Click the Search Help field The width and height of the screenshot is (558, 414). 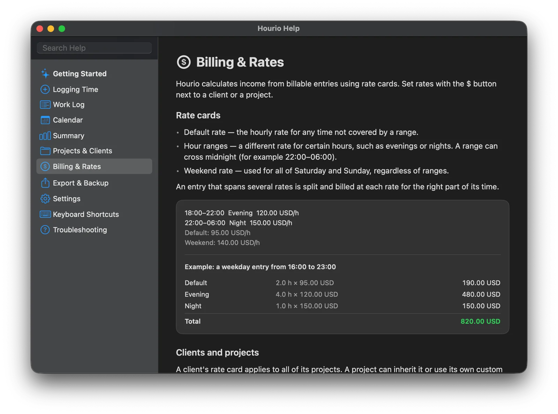(94, 48)
